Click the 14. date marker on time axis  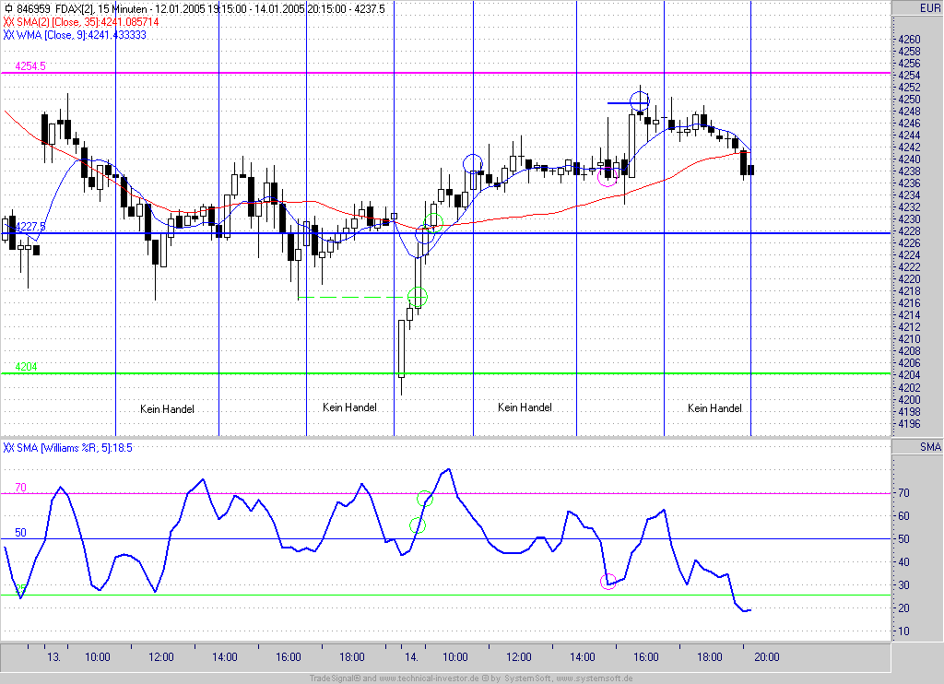point(411,657)
